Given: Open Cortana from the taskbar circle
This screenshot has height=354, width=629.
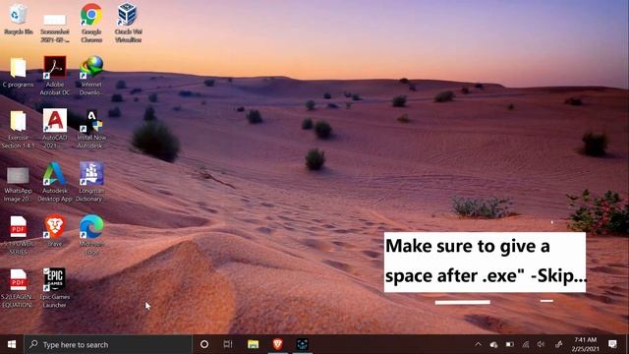Looking at the screenshot, I should tap(204, 344).
